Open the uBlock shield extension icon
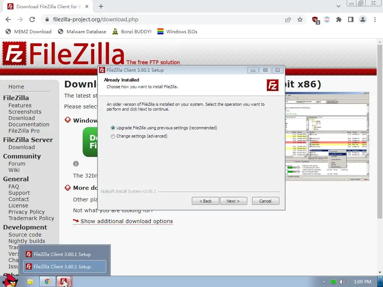The width and height of the screenshot is (383, 287). coord(315,20)
